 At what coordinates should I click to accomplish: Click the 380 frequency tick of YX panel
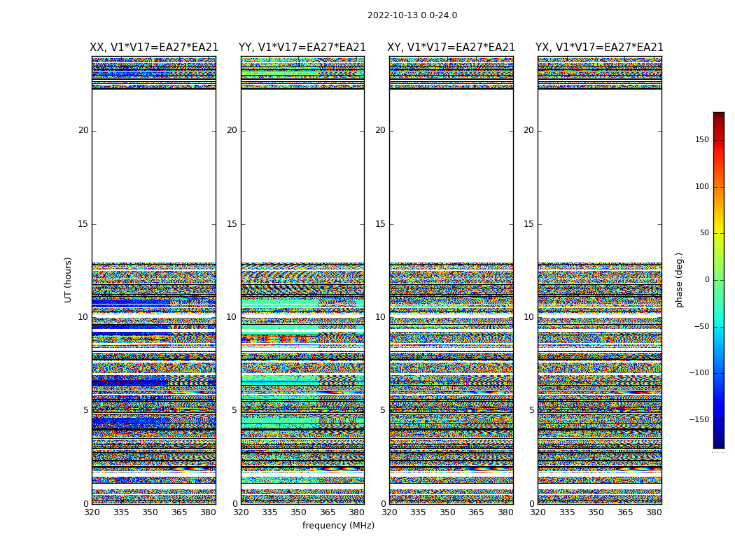point(654,512)
